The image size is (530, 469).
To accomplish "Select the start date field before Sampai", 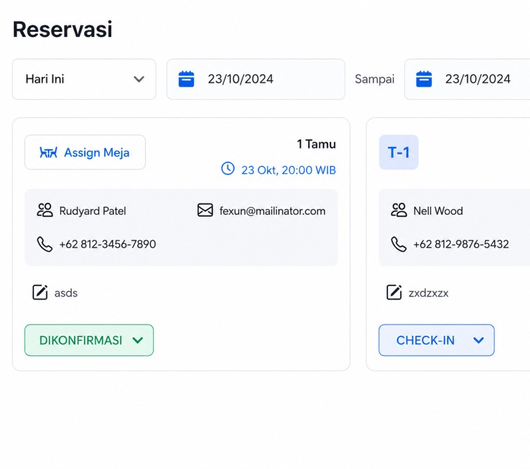I will (x=256, y=79).
